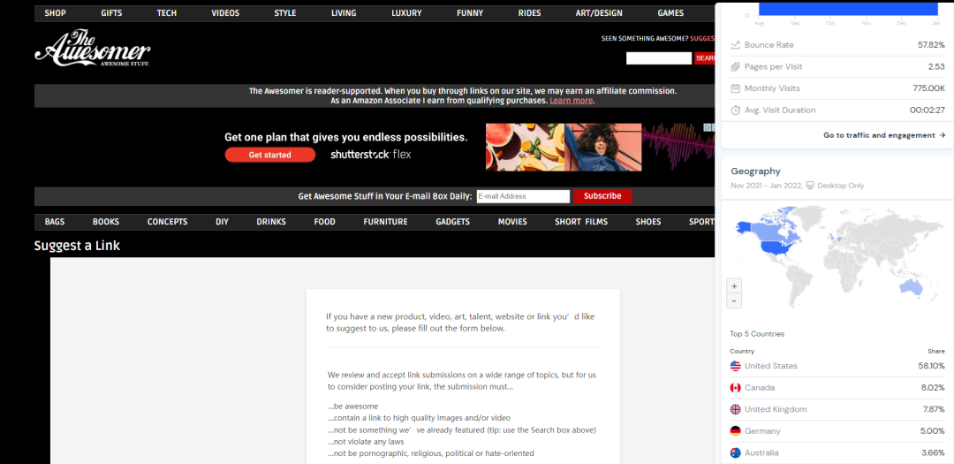
Task: Click the Germany country name
Action: point(762,431)
